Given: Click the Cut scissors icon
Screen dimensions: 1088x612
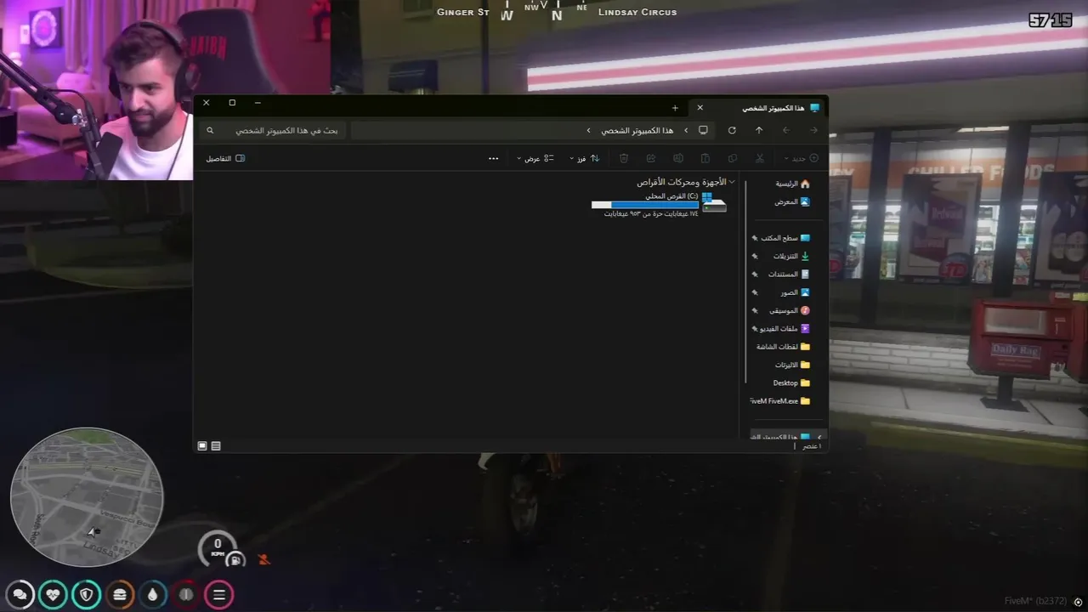Looking at the screenshot, I should click(x=760, y=158).
